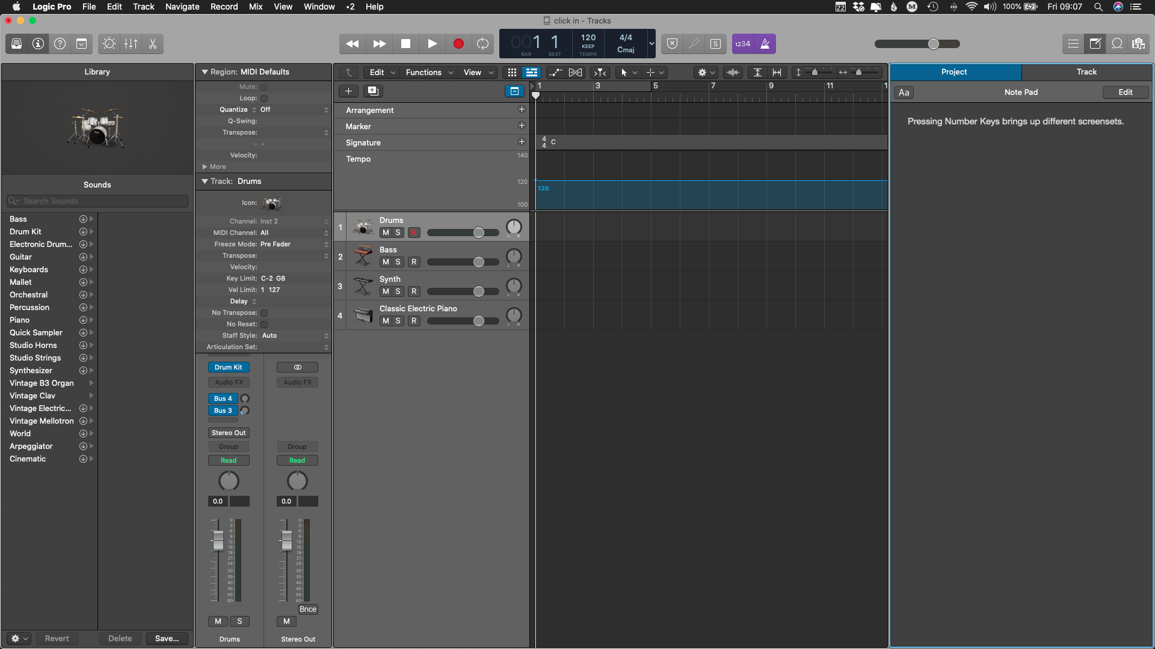This screenshot has width=1155, height=649.
Task: Click the Add Track plus button
Action: point(348,91)
